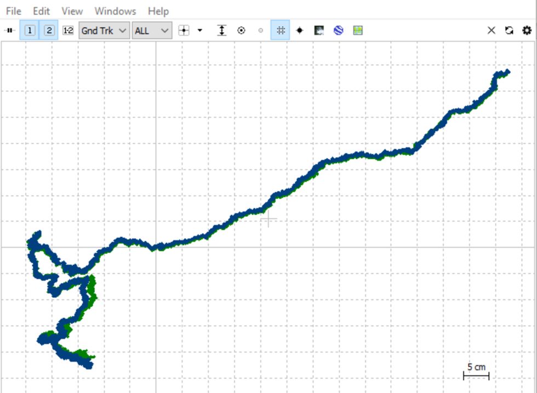Open the Help menu

click(158, 11)
